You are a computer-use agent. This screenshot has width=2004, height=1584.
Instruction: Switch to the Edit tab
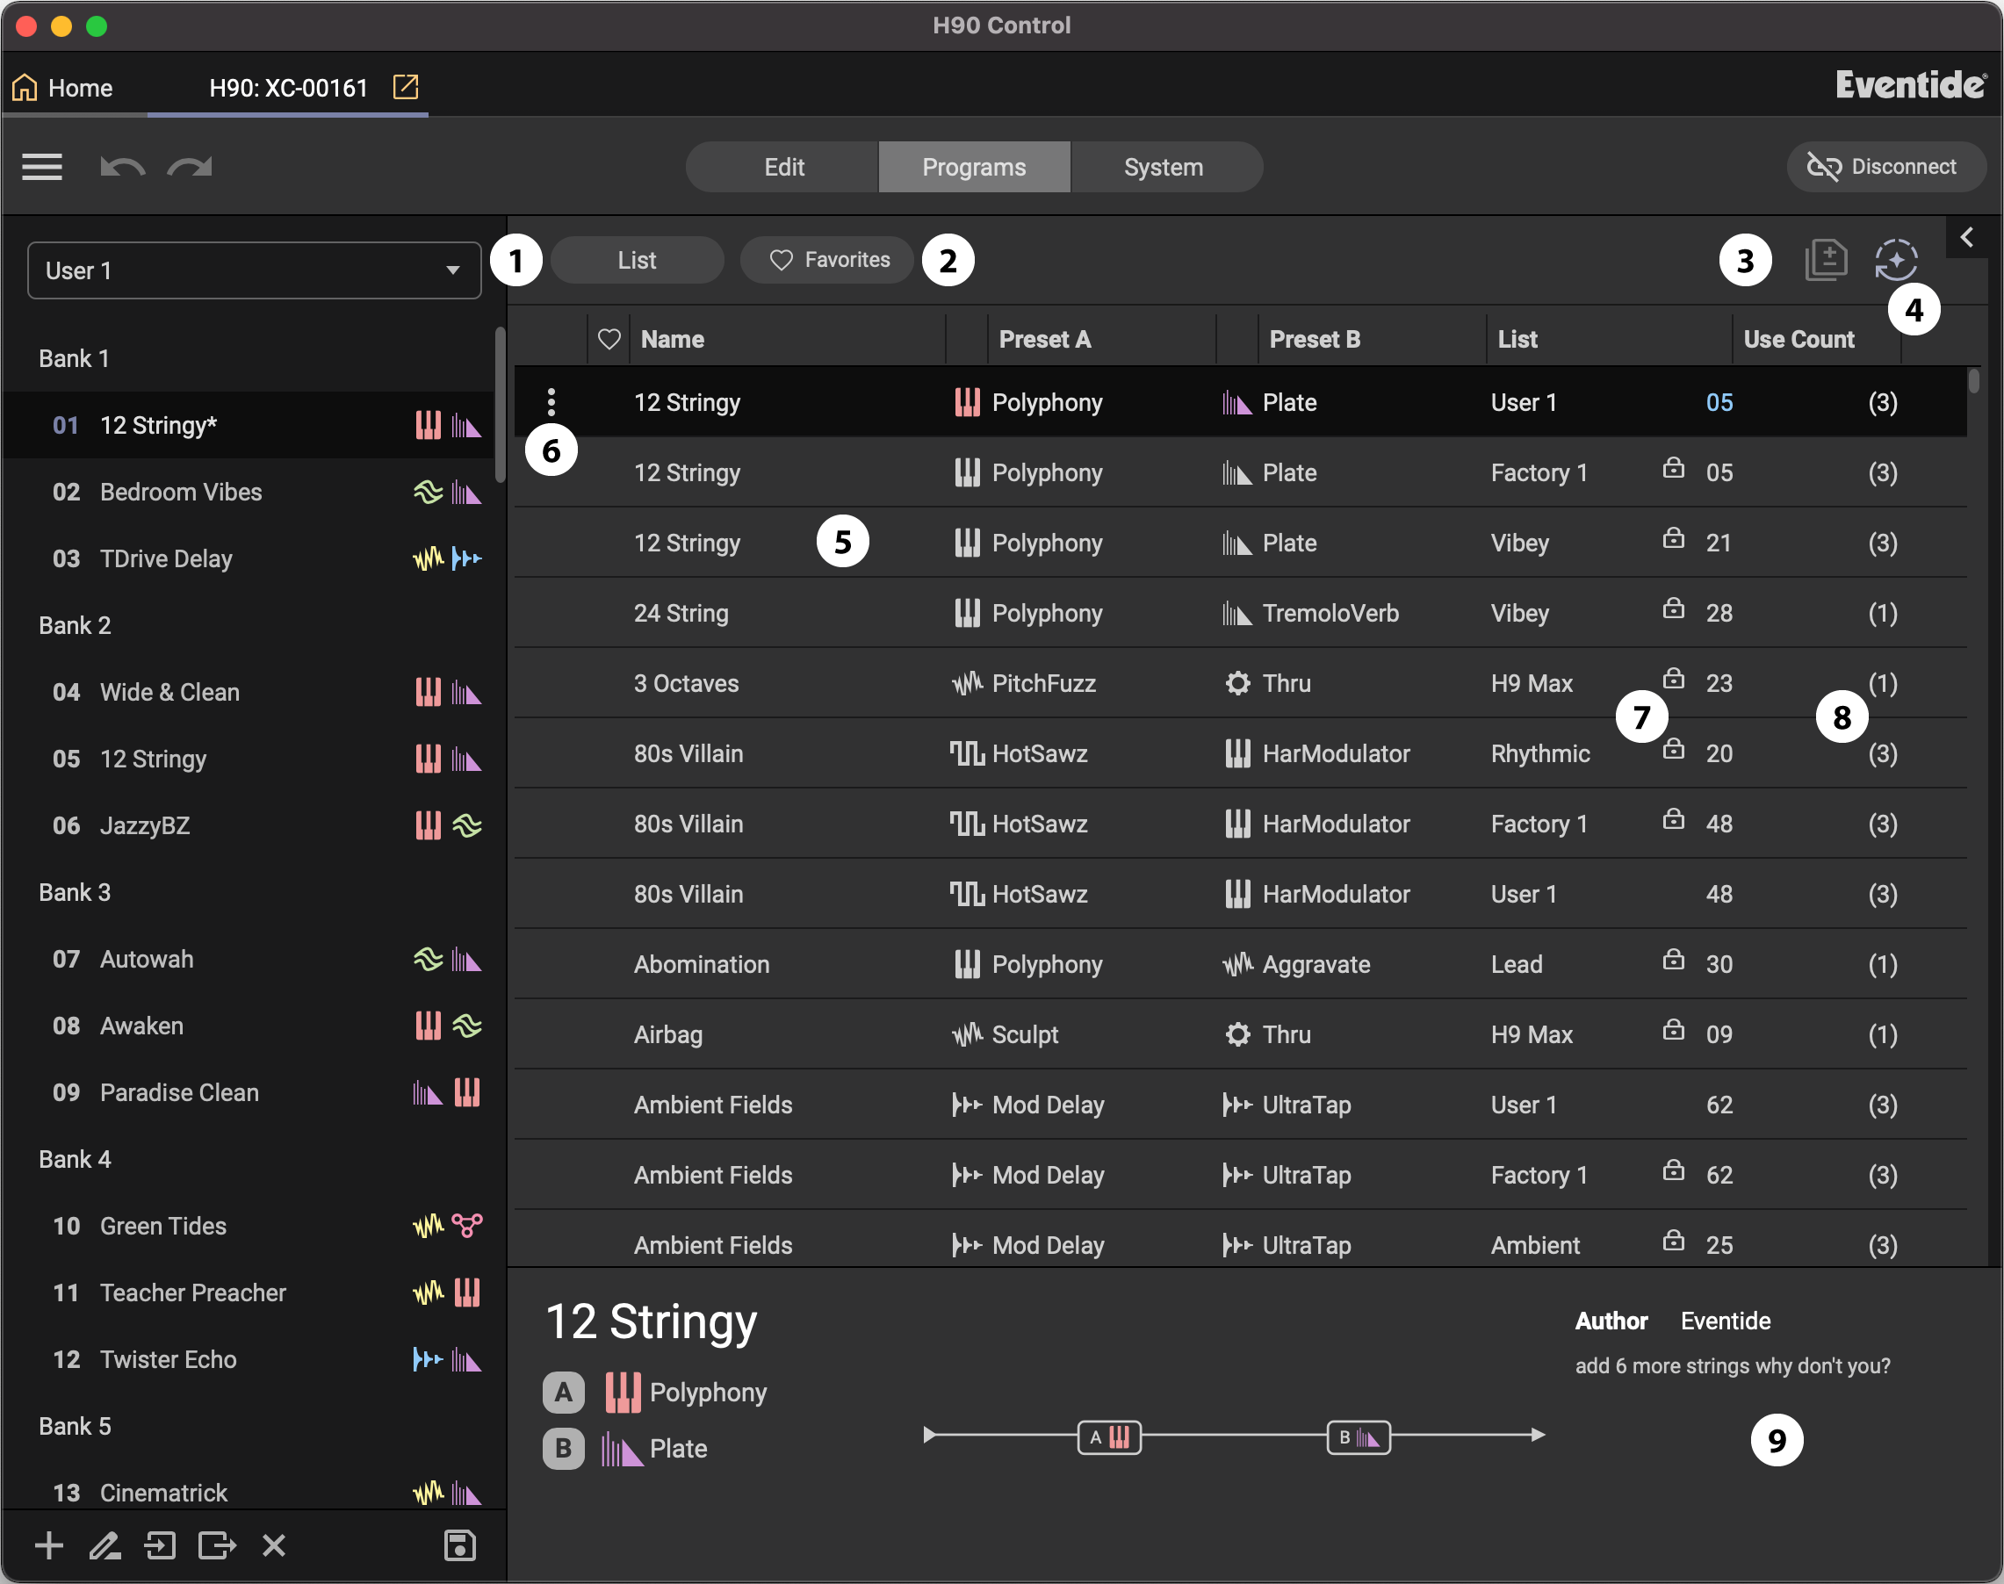coord(783,167)
